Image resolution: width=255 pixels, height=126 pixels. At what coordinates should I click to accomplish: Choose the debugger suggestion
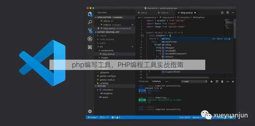197,48
